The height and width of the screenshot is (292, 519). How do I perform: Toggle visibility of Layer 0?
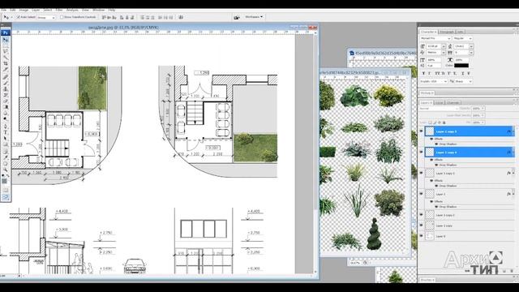[x=422, y=236]
